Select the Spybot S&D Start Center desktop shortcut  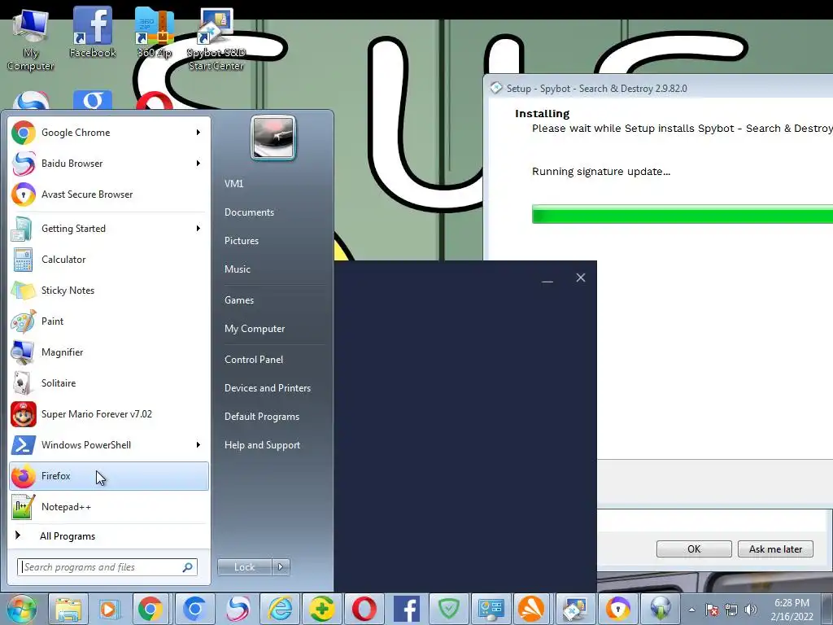[216, 40]
